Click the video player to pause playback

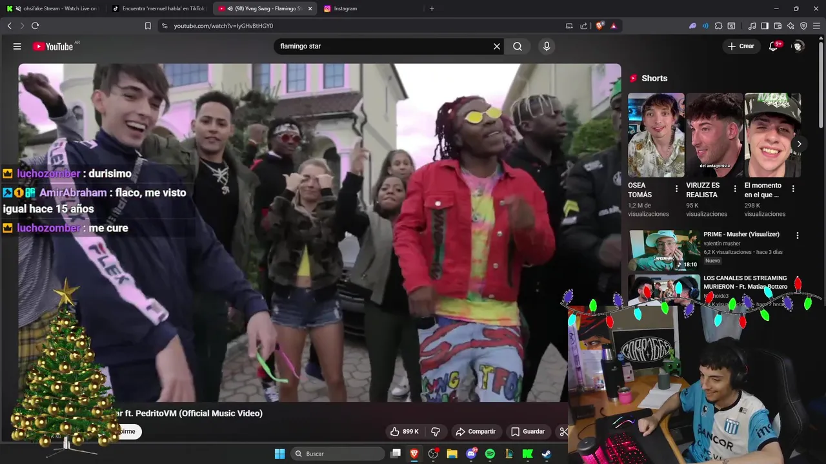pos(319,232)
